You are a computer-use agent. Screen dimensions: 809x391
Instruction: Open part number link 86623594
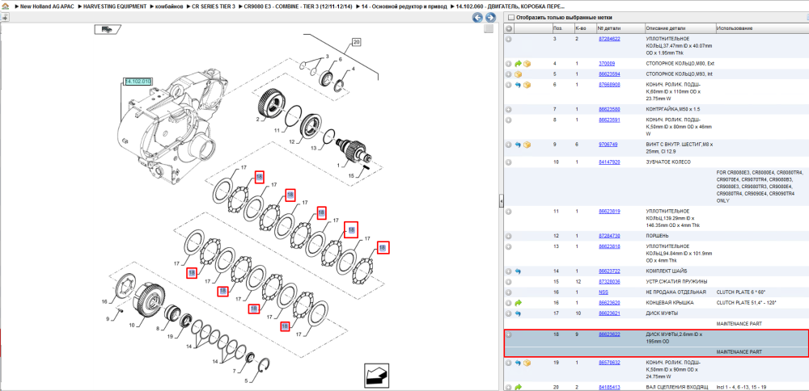tap(609, 74)
